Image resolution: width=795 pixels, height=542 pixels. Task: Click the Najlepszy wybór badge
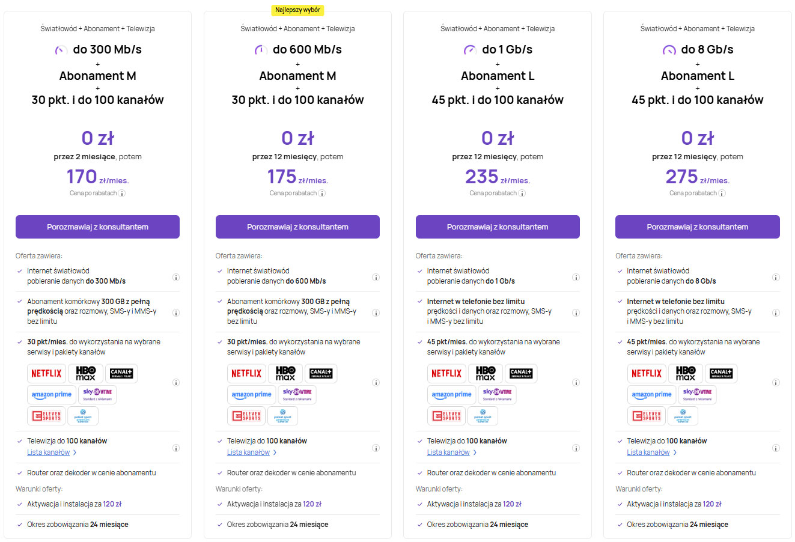[x=297, y=10]
